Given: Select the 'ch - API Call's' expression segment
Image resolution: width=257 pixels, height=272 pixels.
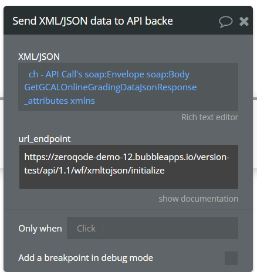Looking at the screenshot, I should pos(56,74).
